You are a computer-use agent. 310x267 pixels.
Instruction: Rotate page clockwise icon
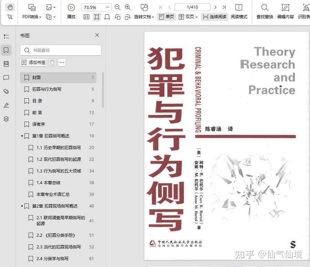pyautogui.click(x=128, y=17)
